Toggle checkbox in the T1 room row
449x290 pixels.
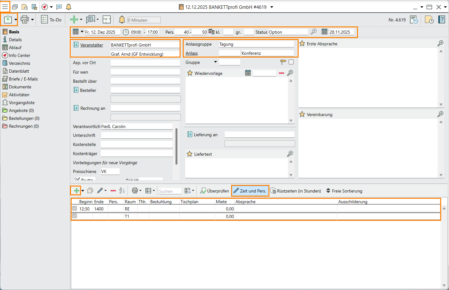74,216
